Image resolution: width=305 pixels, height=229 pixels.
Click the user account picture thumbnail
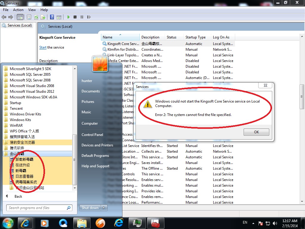click(x=100, y=64)
